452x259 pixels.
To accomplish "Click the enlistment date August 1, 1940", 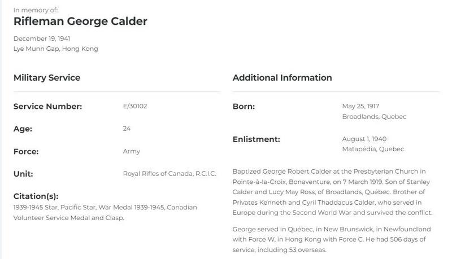I will coord(364,139).
